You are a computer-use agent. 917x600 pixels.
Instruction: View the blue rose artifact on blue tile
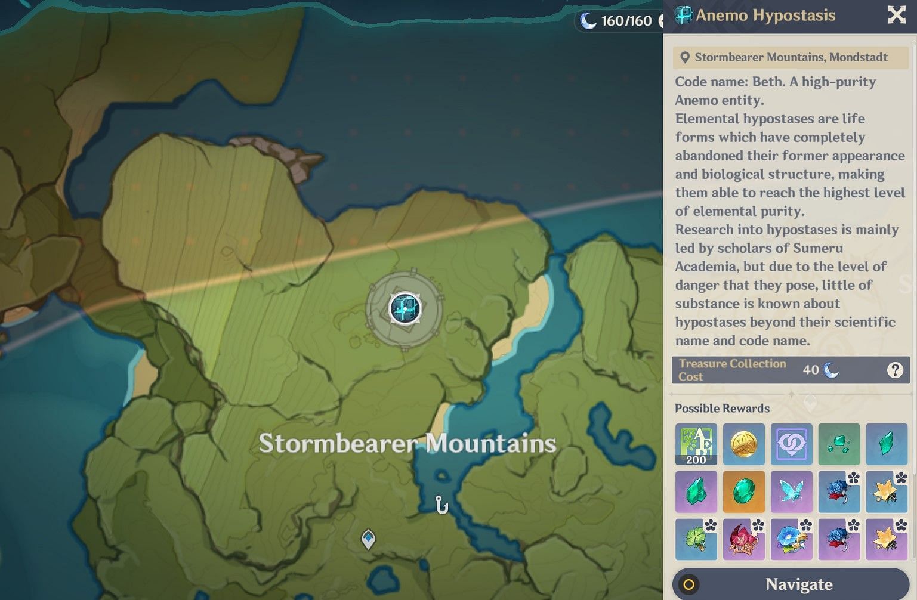coord(839,492)
